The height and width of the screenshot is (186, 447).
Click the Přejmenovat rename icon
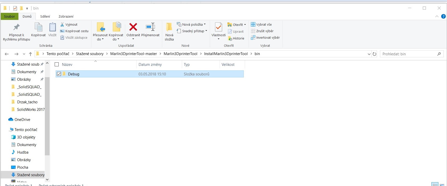click(x=150, y=27)
